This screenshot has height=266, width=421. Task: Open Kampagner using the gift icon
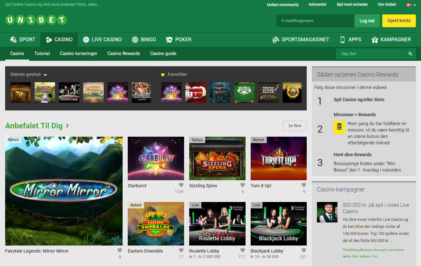pyautogui.click(x=375, y=39)
